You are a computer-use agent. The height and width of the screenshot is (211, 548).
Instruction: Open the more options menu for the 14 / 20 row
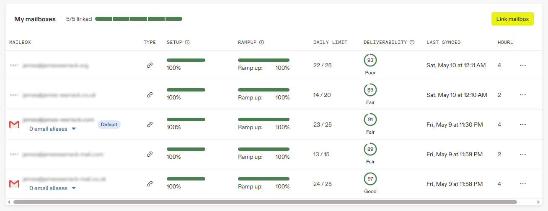point(522,95)
